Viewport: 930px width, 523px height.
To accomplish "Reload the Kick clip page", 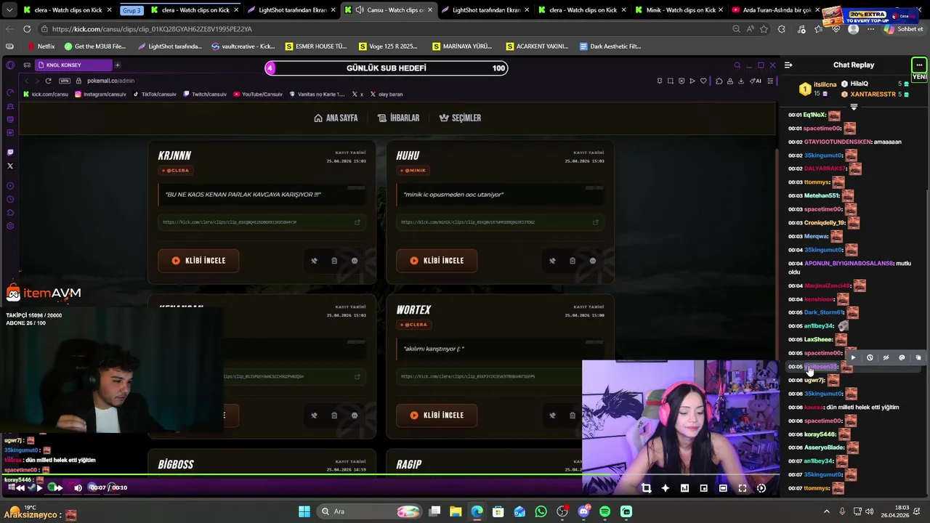I will [27, 29].
